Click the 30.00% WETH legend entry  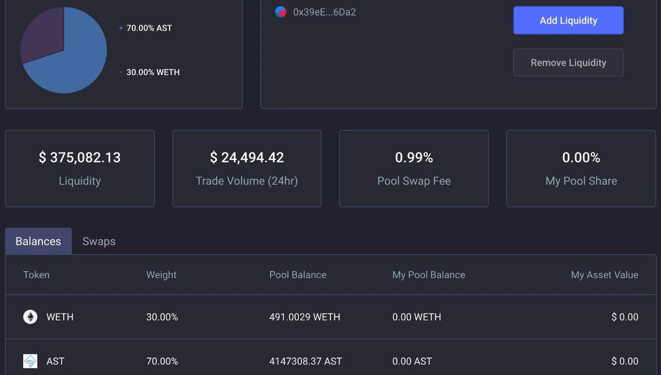(x=153, y=72)
